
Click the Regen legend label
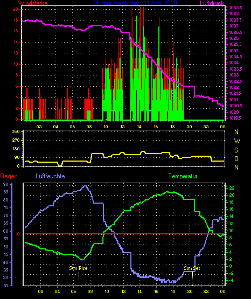(9, 176)
